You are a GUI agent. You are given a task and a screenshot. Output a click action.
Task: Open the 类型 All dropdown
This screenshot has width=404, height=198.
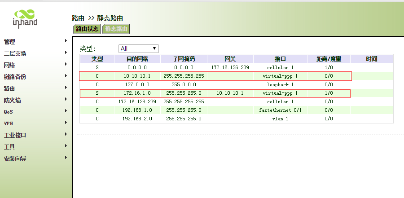(138, 48)
